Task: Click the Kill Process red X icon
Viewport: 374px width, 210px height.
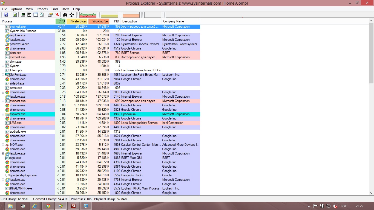Action: [x=57, y=15]
